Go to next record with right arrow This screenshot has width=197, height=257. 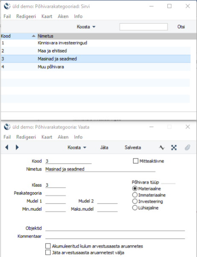pos(17,147)
